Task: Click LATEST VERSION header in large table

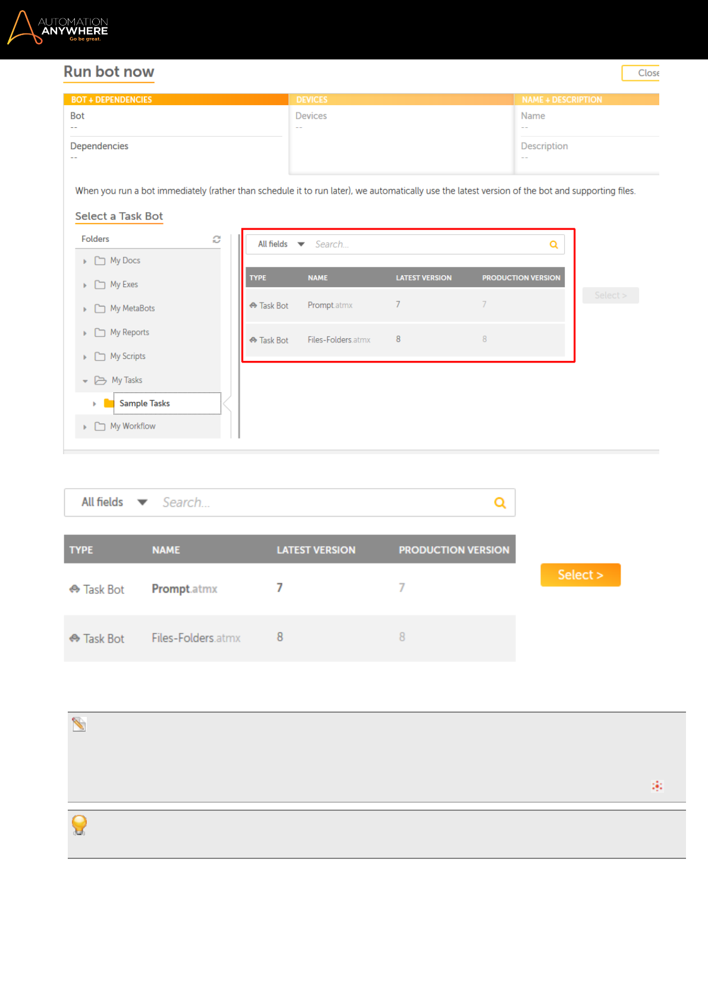Action: 316,550
